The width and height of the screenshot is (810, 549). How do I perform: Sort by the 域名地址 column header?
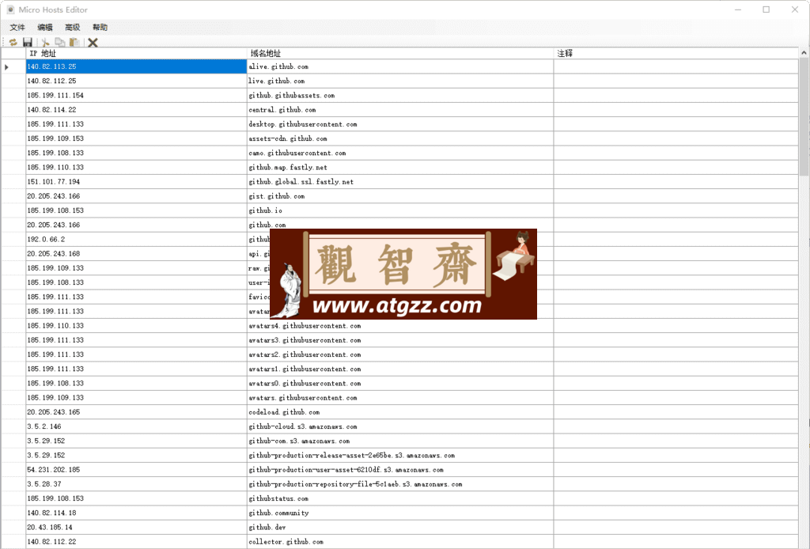pyautogui.click(x=400, y=53)
